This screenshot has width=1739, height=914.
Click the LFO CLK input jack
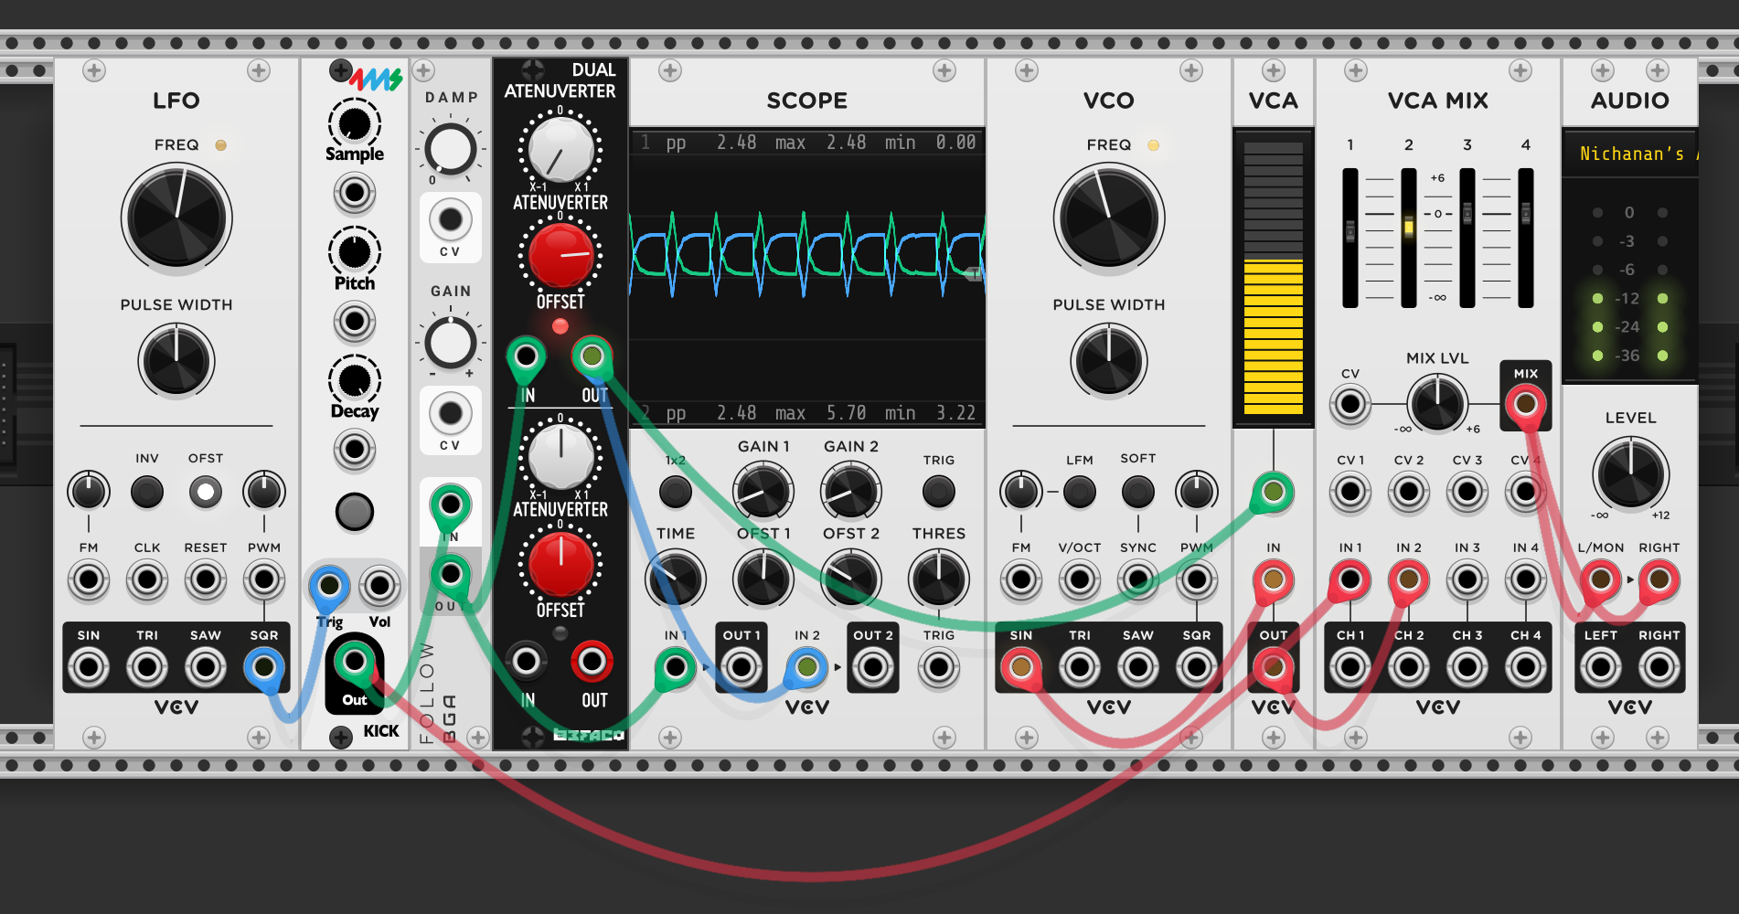(147, 579)
